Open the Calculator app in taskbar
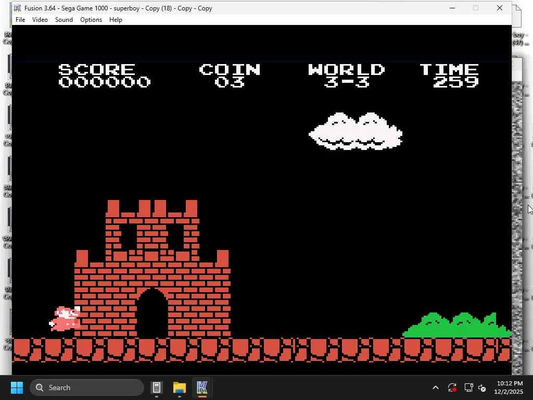The width and height of the screenshot is (533, 400). [x=157, y=387]
